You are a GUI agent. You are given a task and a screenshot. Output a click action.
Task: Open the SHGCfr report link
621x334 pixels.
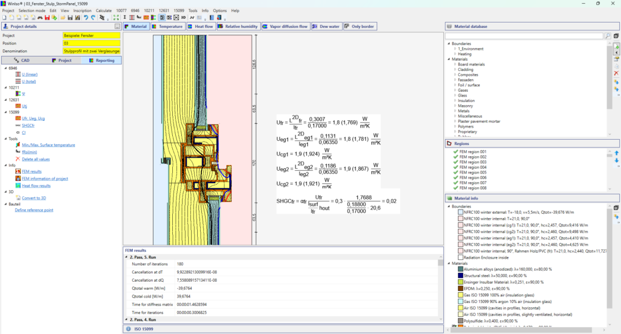[28, 125]
